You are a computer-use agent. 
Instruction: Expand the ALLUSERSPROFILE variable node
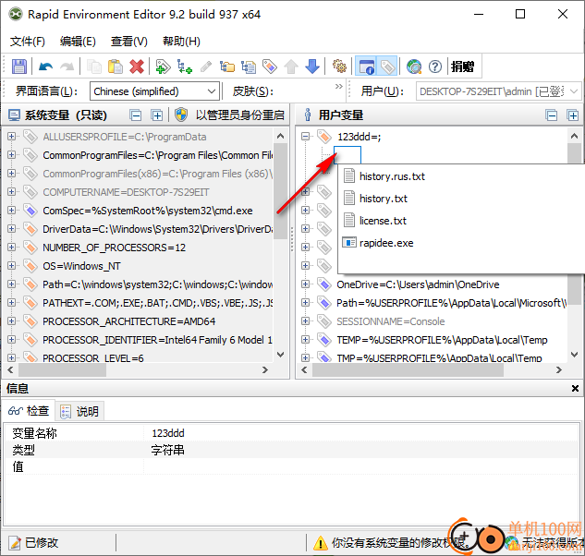click(x=11, y=137)
